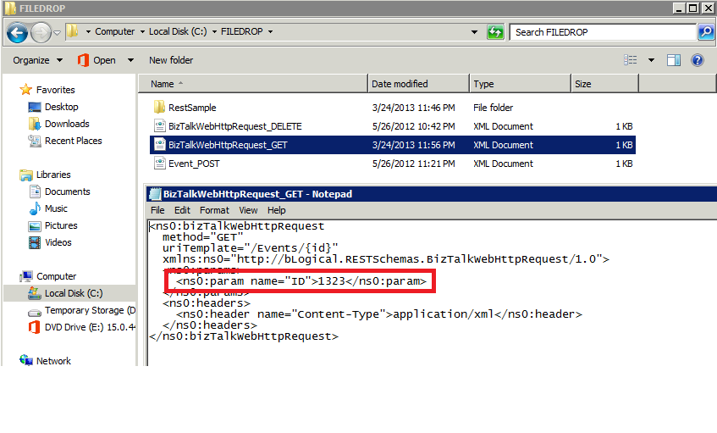Toggle the preview pane icon
Viewport: 717px width, 433px height.
674,60
